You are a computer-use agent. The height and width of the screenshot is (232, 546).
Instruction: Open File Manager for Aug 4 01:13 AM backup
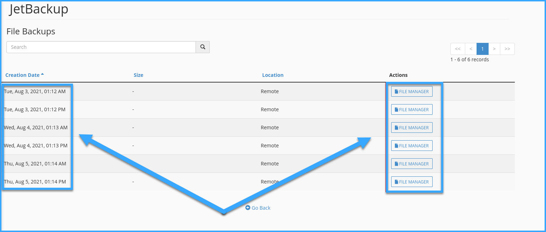click(412, 128)
